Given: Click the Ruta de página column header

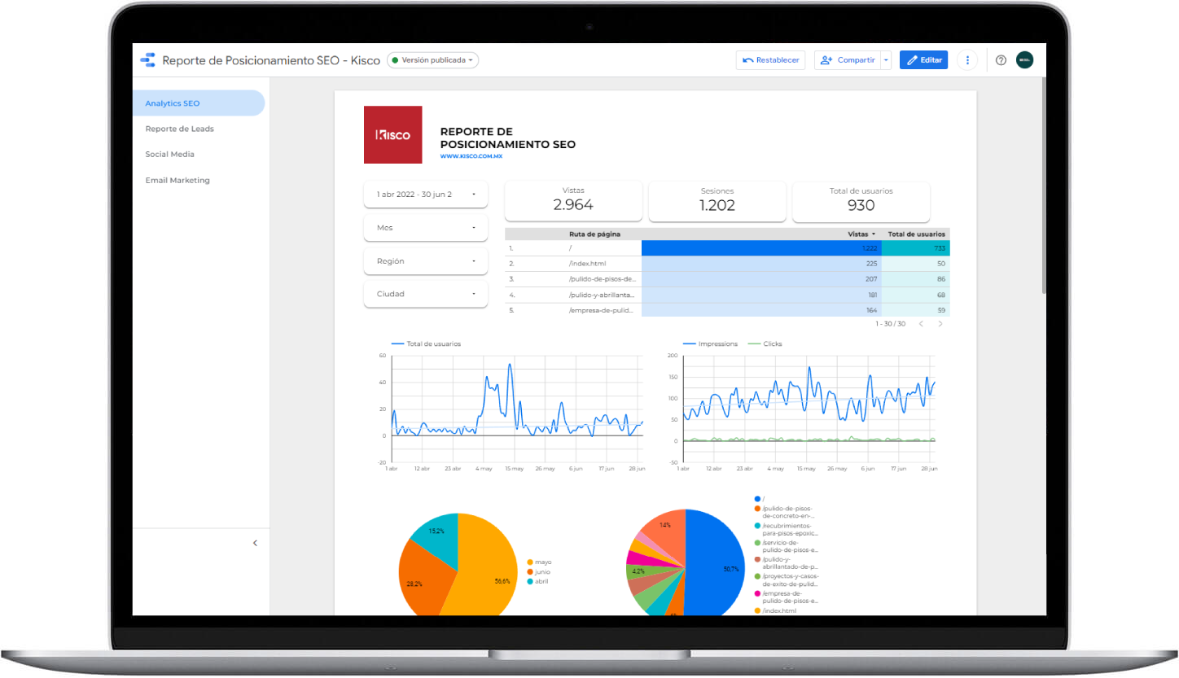Looking at the screenshot, I should [x=594, y=234].
